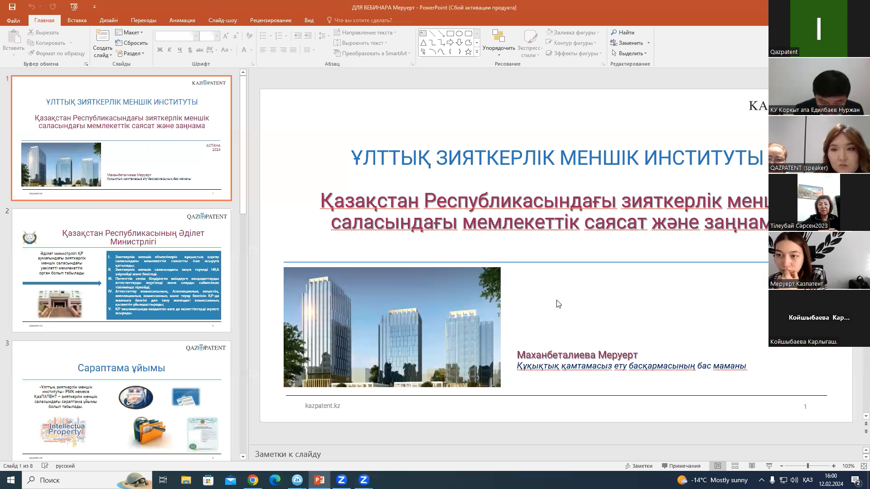The width and height of the screenshot is (870, 489).
Task: Click the Create slide (Создать слайд) icon
Action: [102, 36]
